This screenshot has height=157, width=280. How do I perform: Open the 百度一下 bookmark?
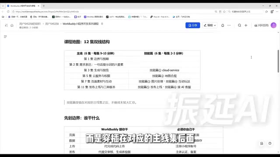click(17, 17)
